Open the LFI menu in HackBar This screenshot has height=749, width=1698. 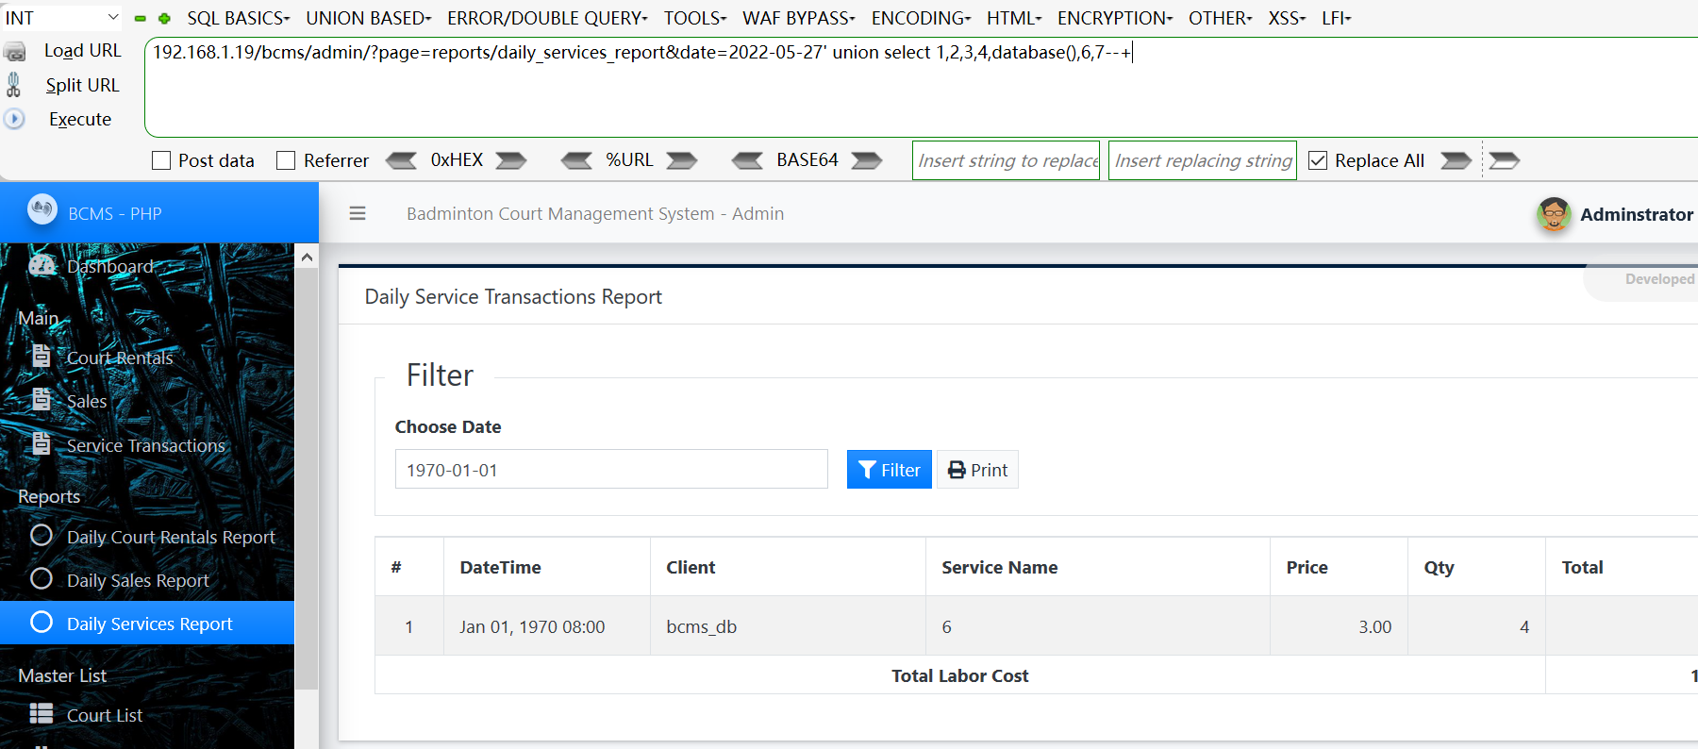coord(1336,18)
